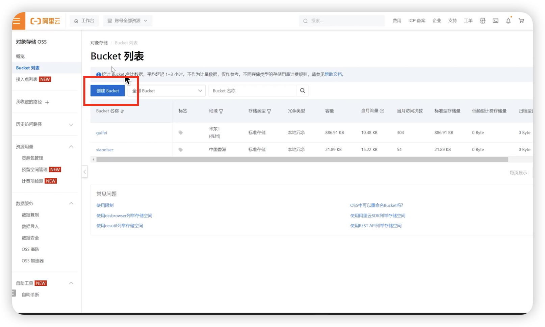Collapse the sidebar with the arrow handle
This screenshot has height=327, width=545.
click(x=85, y=172)
